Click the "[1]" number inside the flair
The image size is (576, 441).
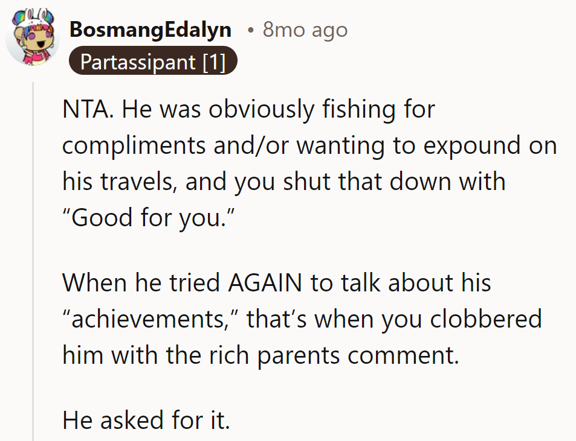tap(214, 62)
